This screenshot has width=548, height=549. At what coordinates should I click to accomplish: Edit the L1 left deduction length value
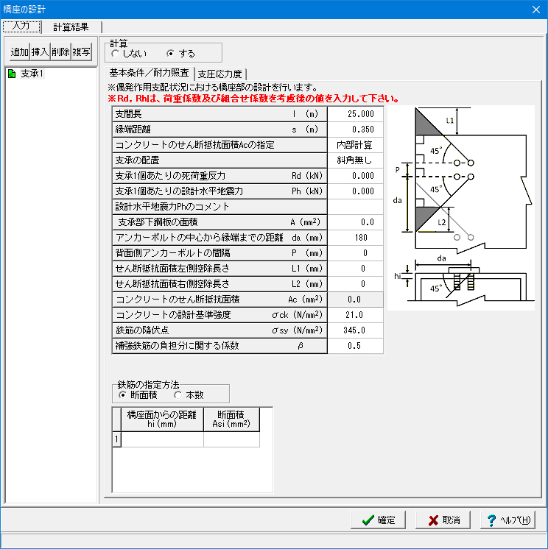coord(355,268)
